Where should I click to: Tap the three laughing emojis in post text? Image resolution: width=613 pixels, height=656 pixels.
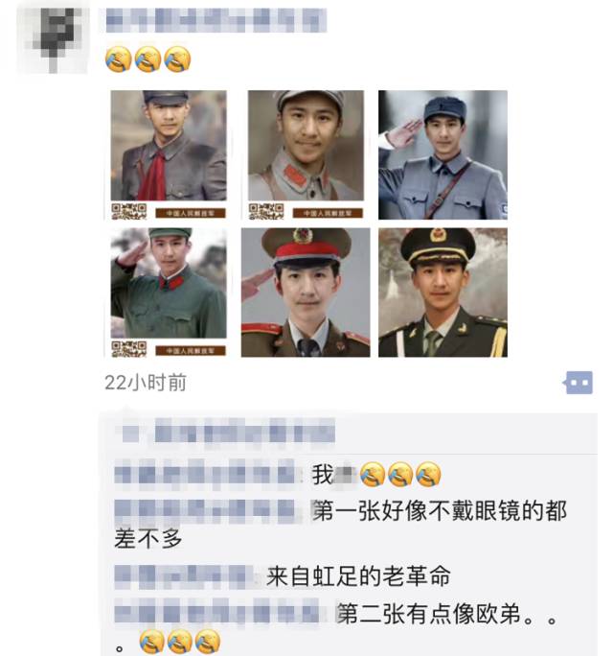(148, 59)
